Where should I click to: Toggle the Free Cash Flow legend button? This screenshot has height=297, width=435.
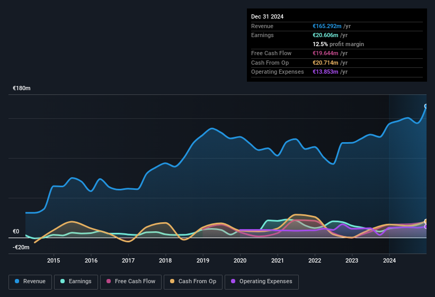click(131, 282)
